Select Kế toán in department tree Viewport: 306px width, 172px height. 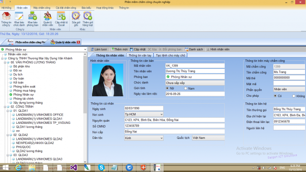pyautogui.click(x=19, y=83)
